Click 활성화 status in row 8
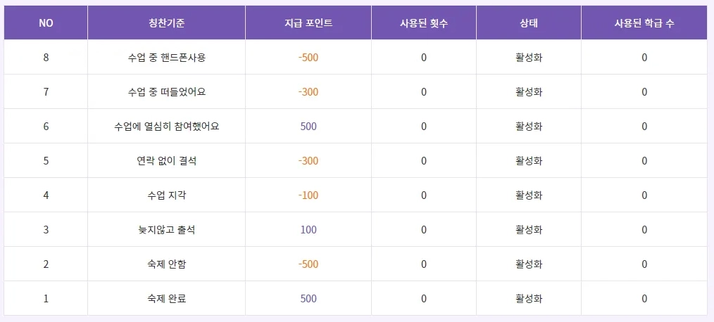Viewport: 714px width, 322px height. click(529, 58)
